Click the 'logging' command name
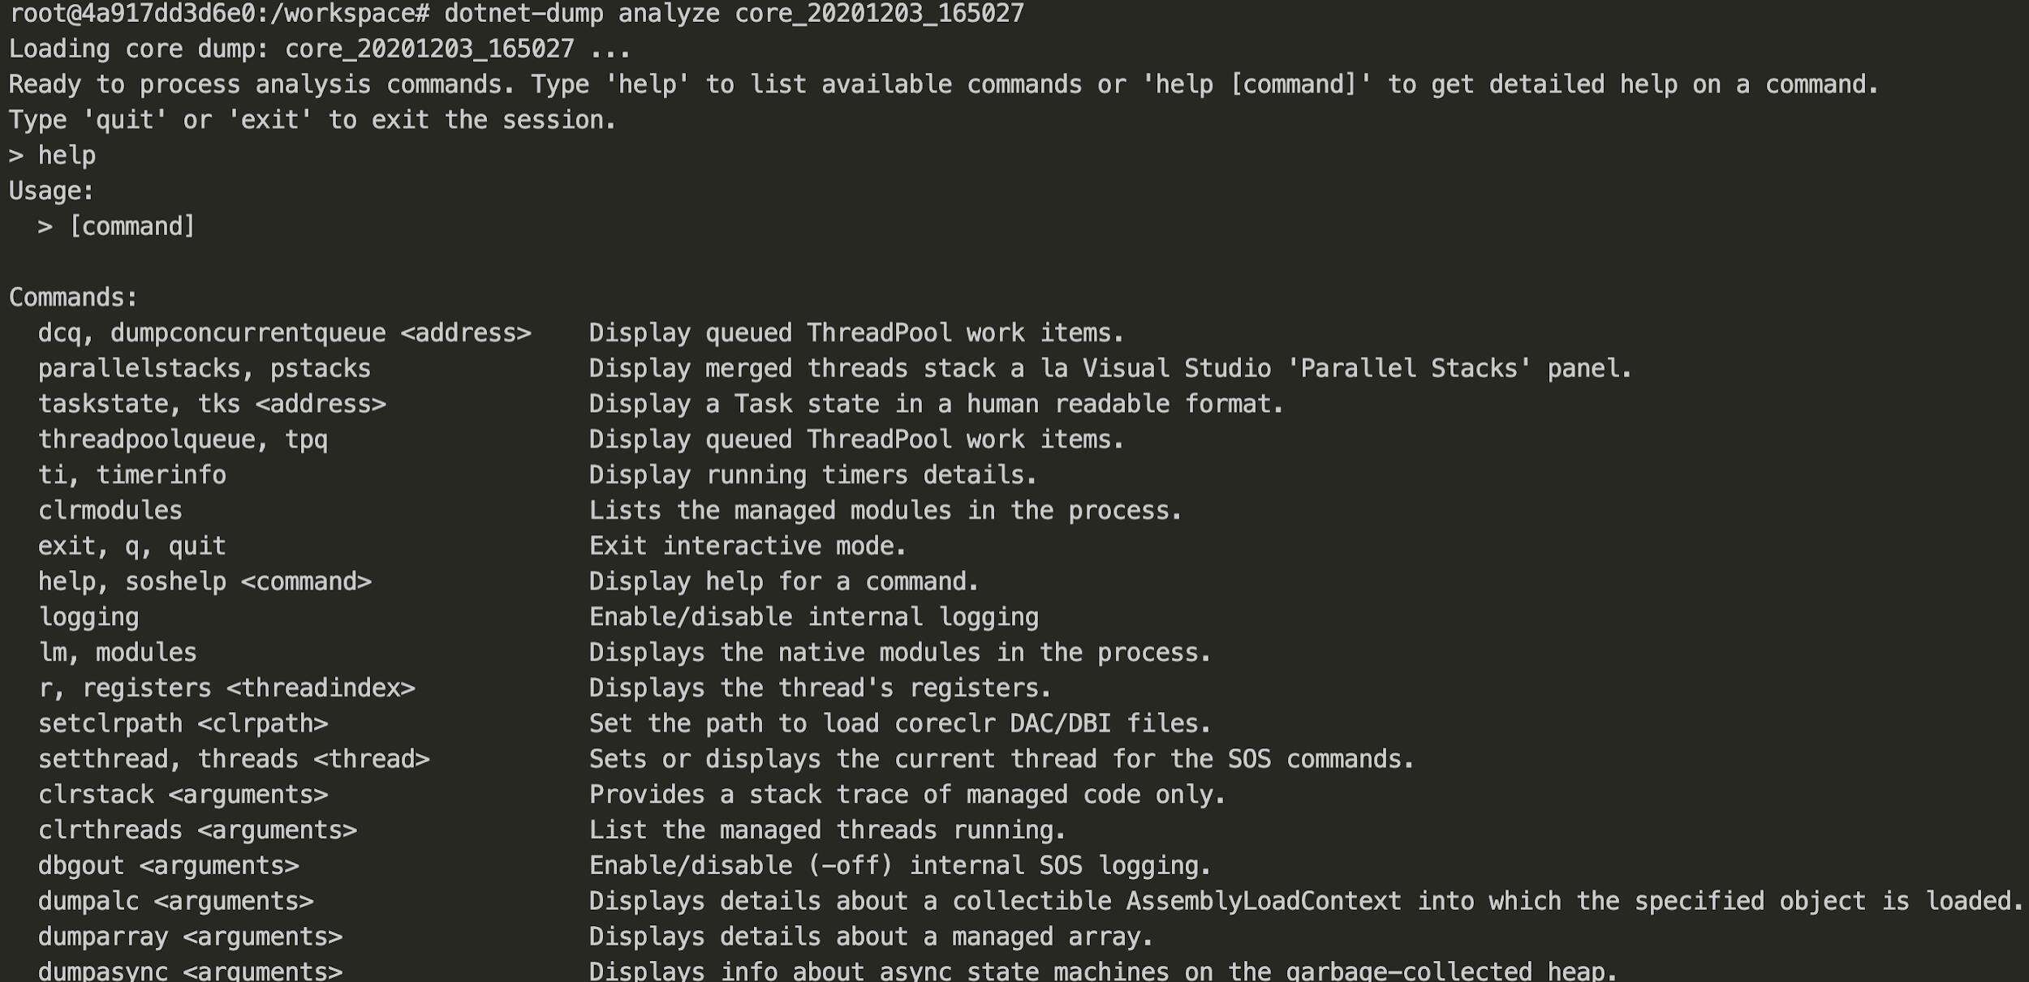The width and height of the screenshot is (2029, 982). pyautogui.click(x=89, y=618)
